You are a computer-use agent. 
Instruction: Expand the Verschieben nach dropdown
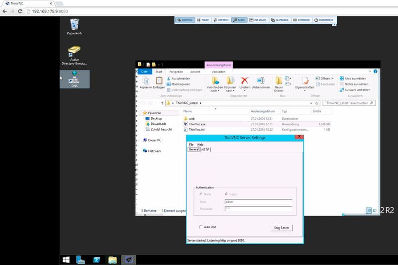(215, 90)
